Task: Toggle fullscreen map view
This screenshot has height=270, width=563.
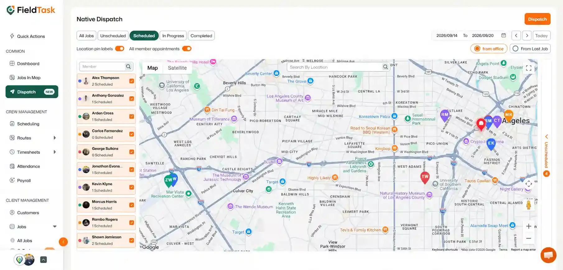Action: [x=528, y=68]
